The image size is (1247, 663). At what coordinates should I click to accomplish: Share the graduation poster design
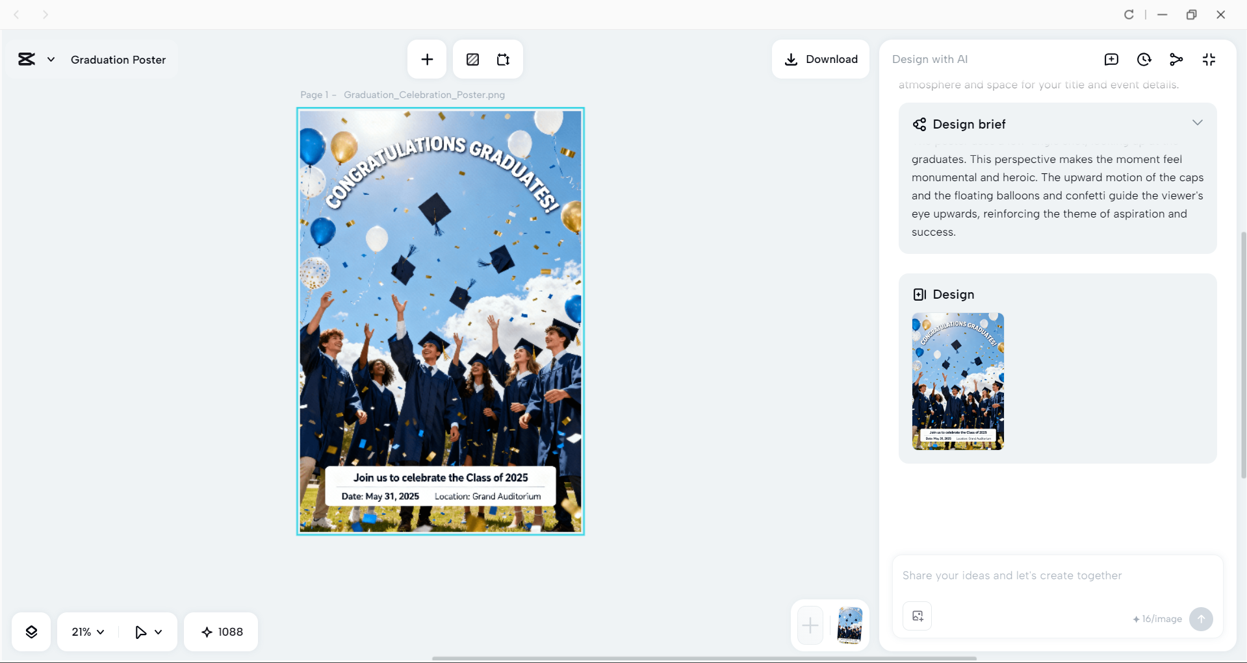pyautogui.click(x=1176, y=59)
